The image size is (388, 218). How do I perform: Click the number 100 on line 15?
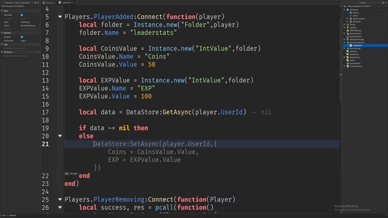[x=146, y=96]
